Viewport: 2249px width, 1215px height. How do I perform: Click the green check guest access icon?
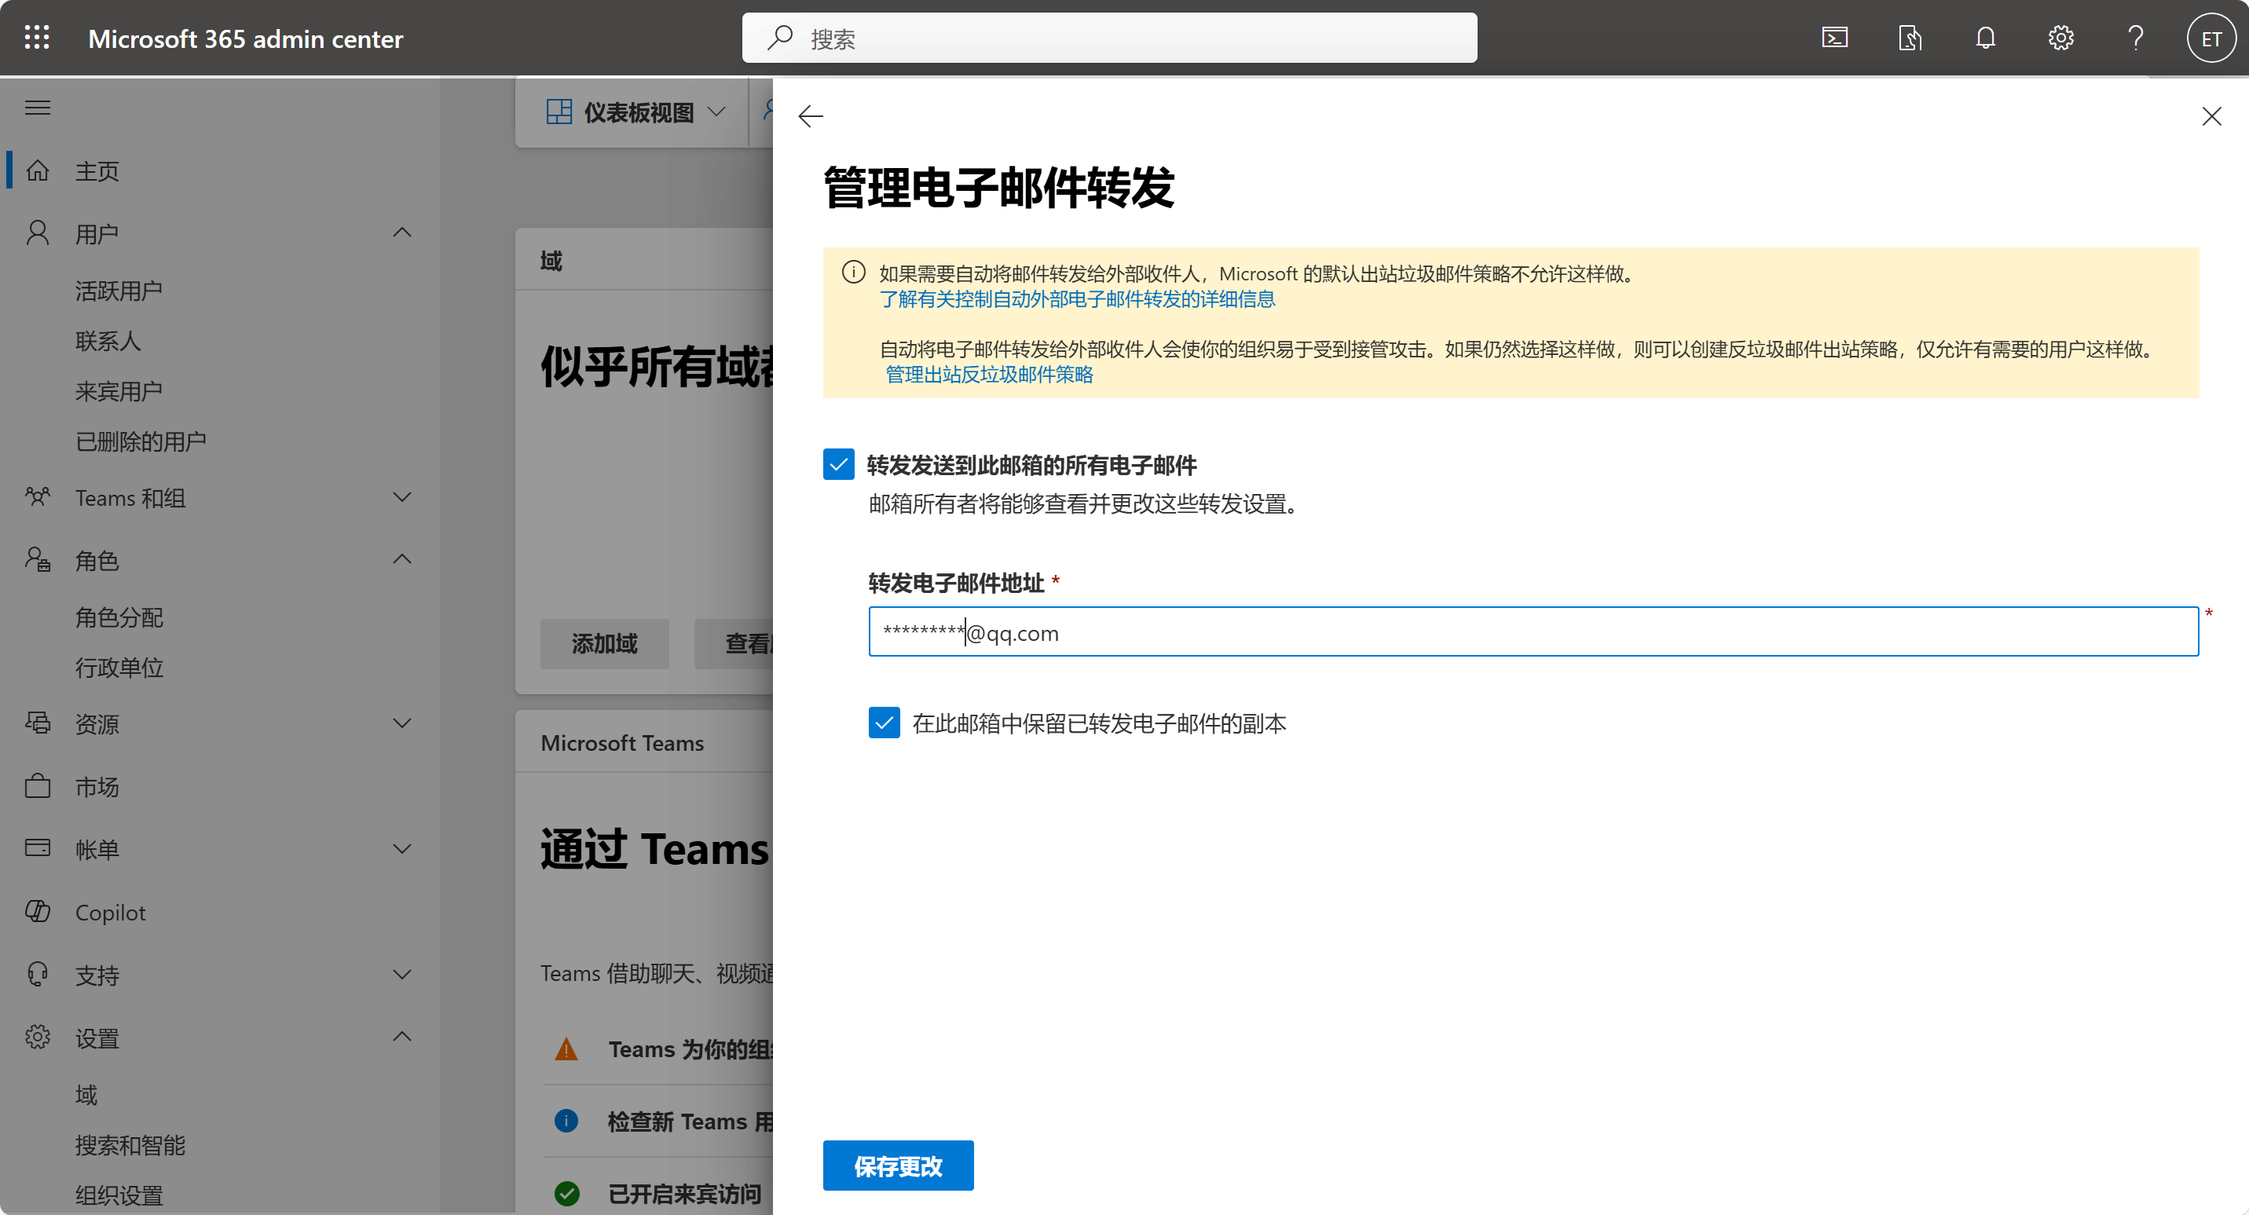566,1192
